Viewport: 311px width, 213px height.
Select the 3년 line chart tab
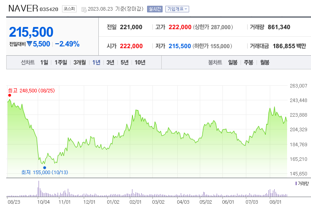110,62
